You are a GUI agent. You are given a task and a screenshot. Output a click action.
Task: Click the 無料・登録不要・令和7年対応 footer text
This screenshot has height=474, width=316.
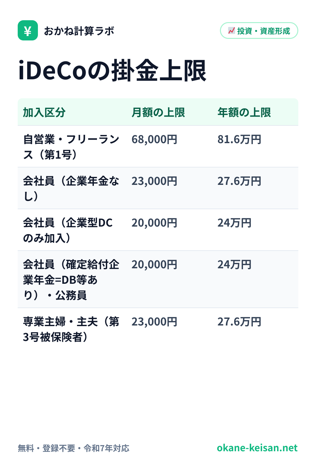pos(74,448)
